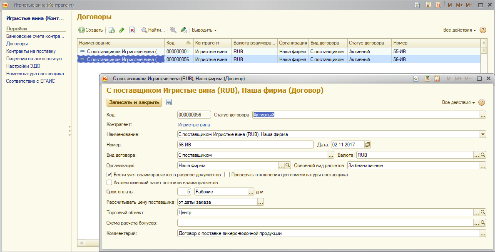The image size is (495, 252).
Task: Click magnifier open icon beside Валюта field
Action: click(483, 155)
